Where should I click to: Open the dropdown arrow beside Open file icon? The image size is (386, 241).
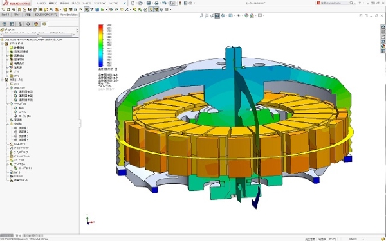click(144, 3)
